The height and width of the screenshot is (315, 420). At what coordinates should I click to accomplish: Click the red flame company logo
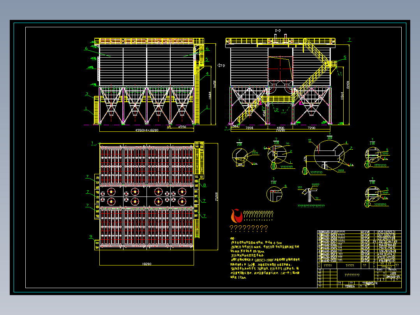[x=236, y=216]
